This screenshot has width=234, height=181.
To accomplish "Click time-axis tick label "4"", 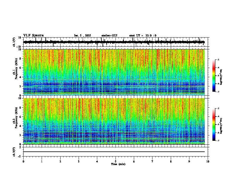I will pyautogui.click(x=97, y=161).
